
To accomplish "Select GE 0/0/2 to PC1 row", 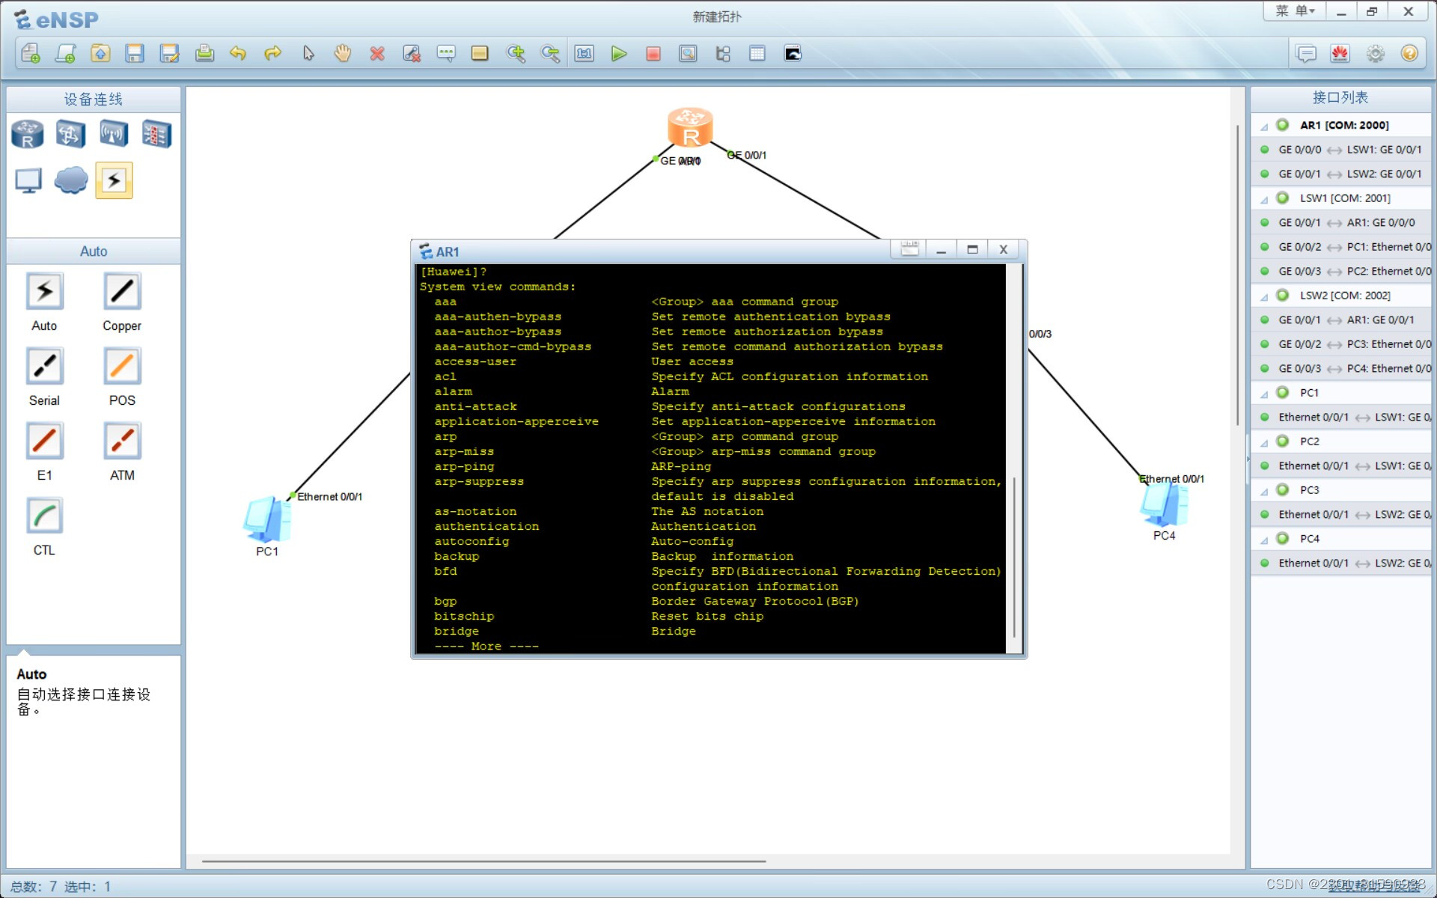I will pyautogui.click(x=1341, y=247).
